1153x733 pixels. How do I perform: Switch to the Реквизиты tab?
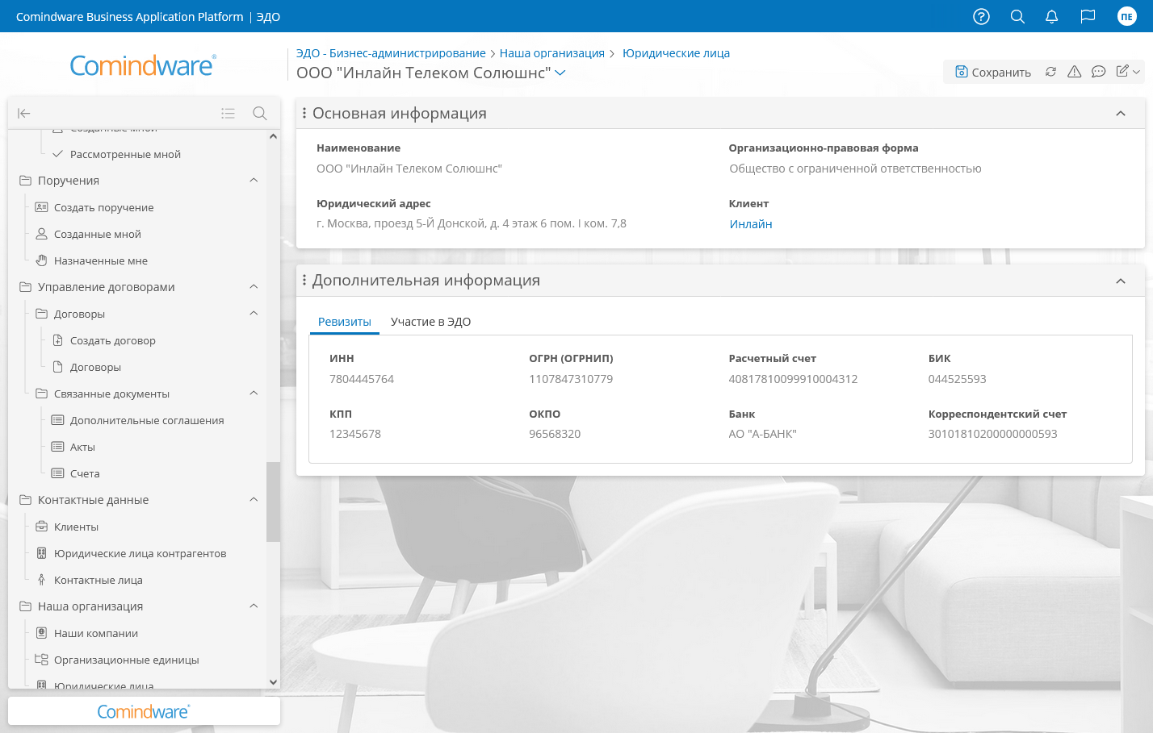(345, 322)
